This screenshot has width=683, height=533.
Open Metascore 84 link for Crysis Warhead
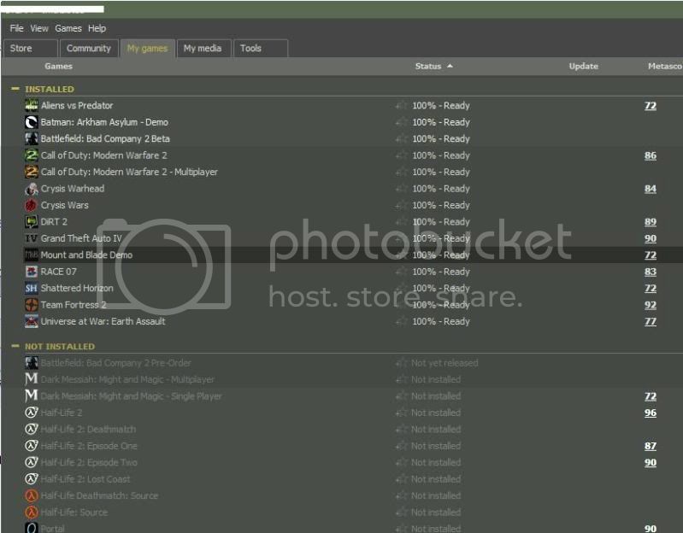tap(651, 189)
